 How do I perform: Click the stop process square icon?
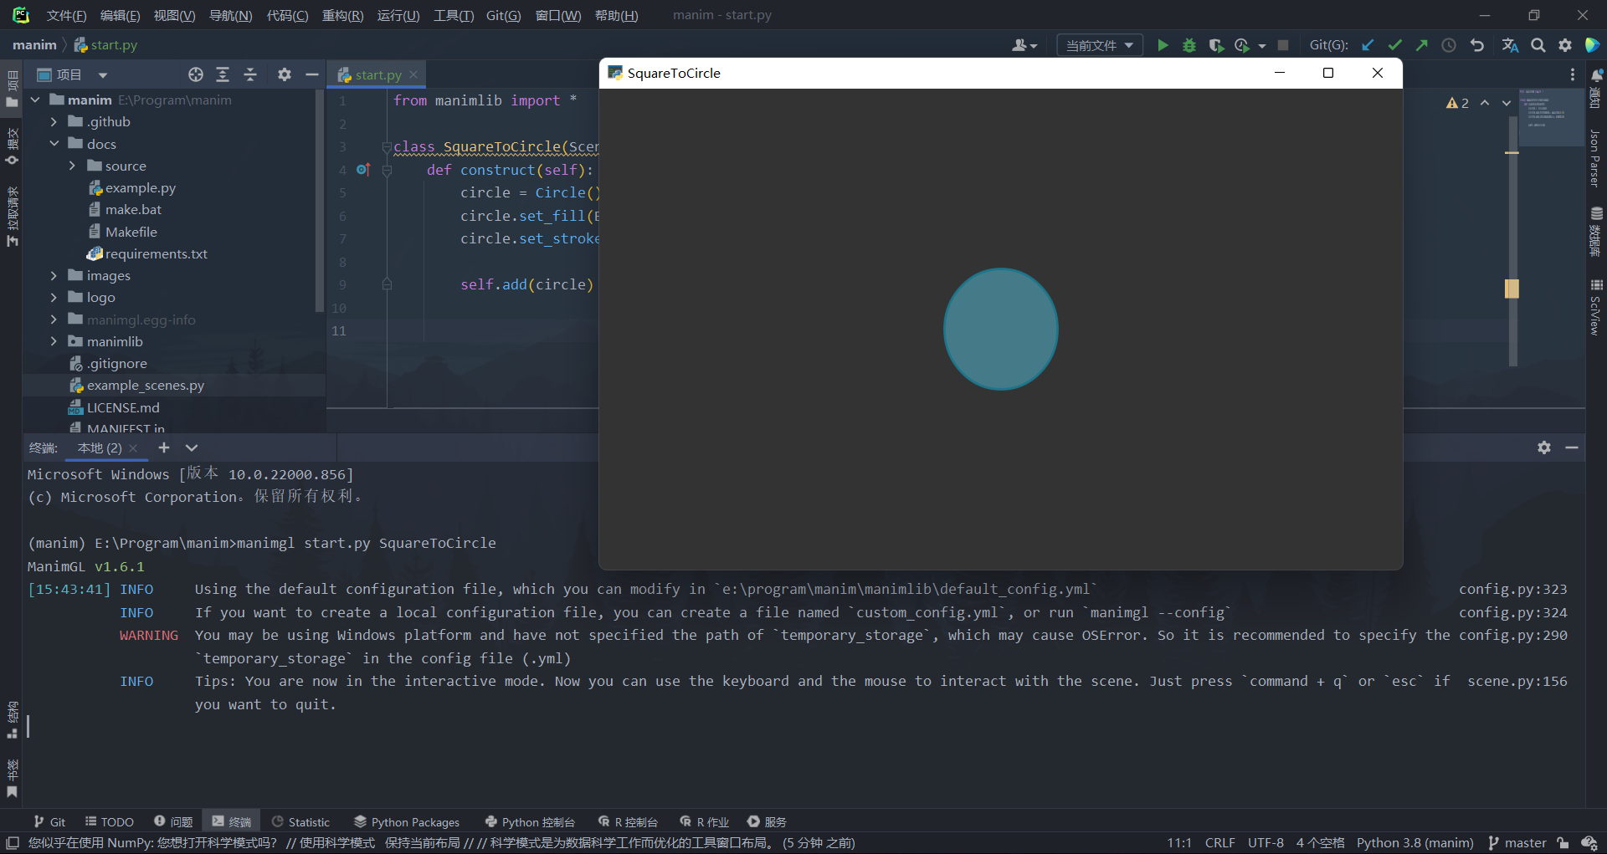[x=1283, y=45]
